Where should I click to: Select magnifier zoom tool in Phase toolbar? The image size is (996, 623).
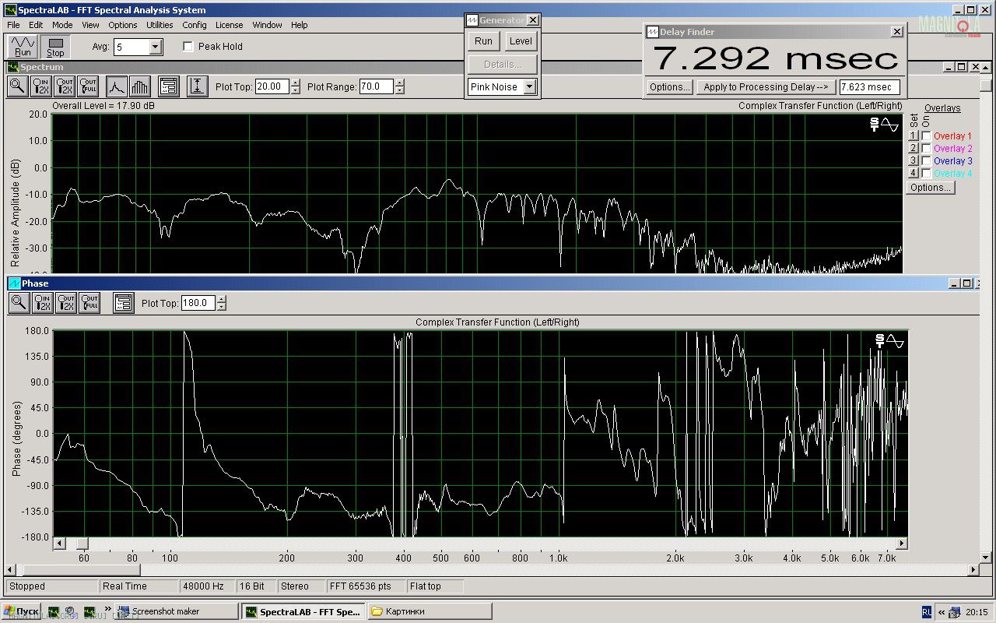(18, 303)
